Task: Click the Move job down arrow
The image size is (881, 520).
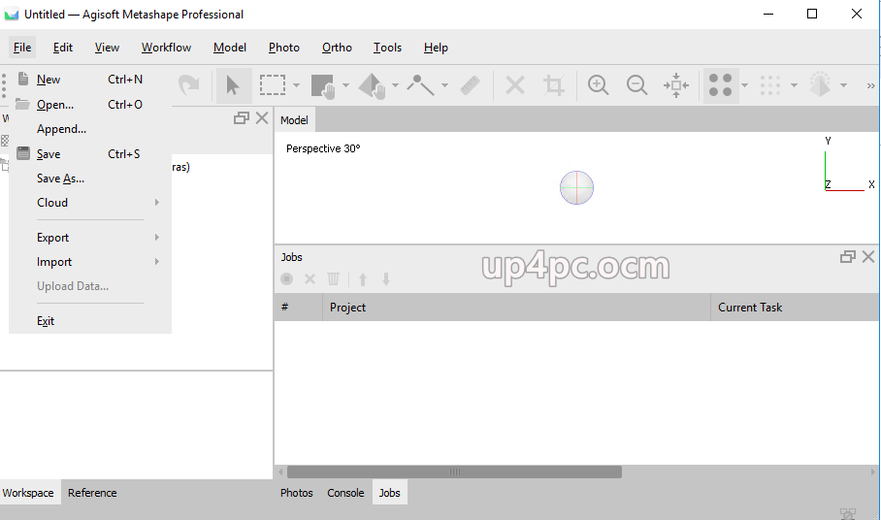Action: 386,279
